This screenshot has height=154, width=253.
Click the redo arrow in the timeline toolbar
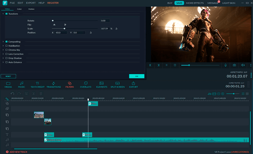pyautogui.click(x=19, y=94)
